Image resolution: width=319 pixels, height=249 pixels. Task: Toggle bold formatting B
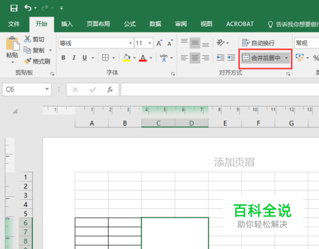(x=63, y=57)
